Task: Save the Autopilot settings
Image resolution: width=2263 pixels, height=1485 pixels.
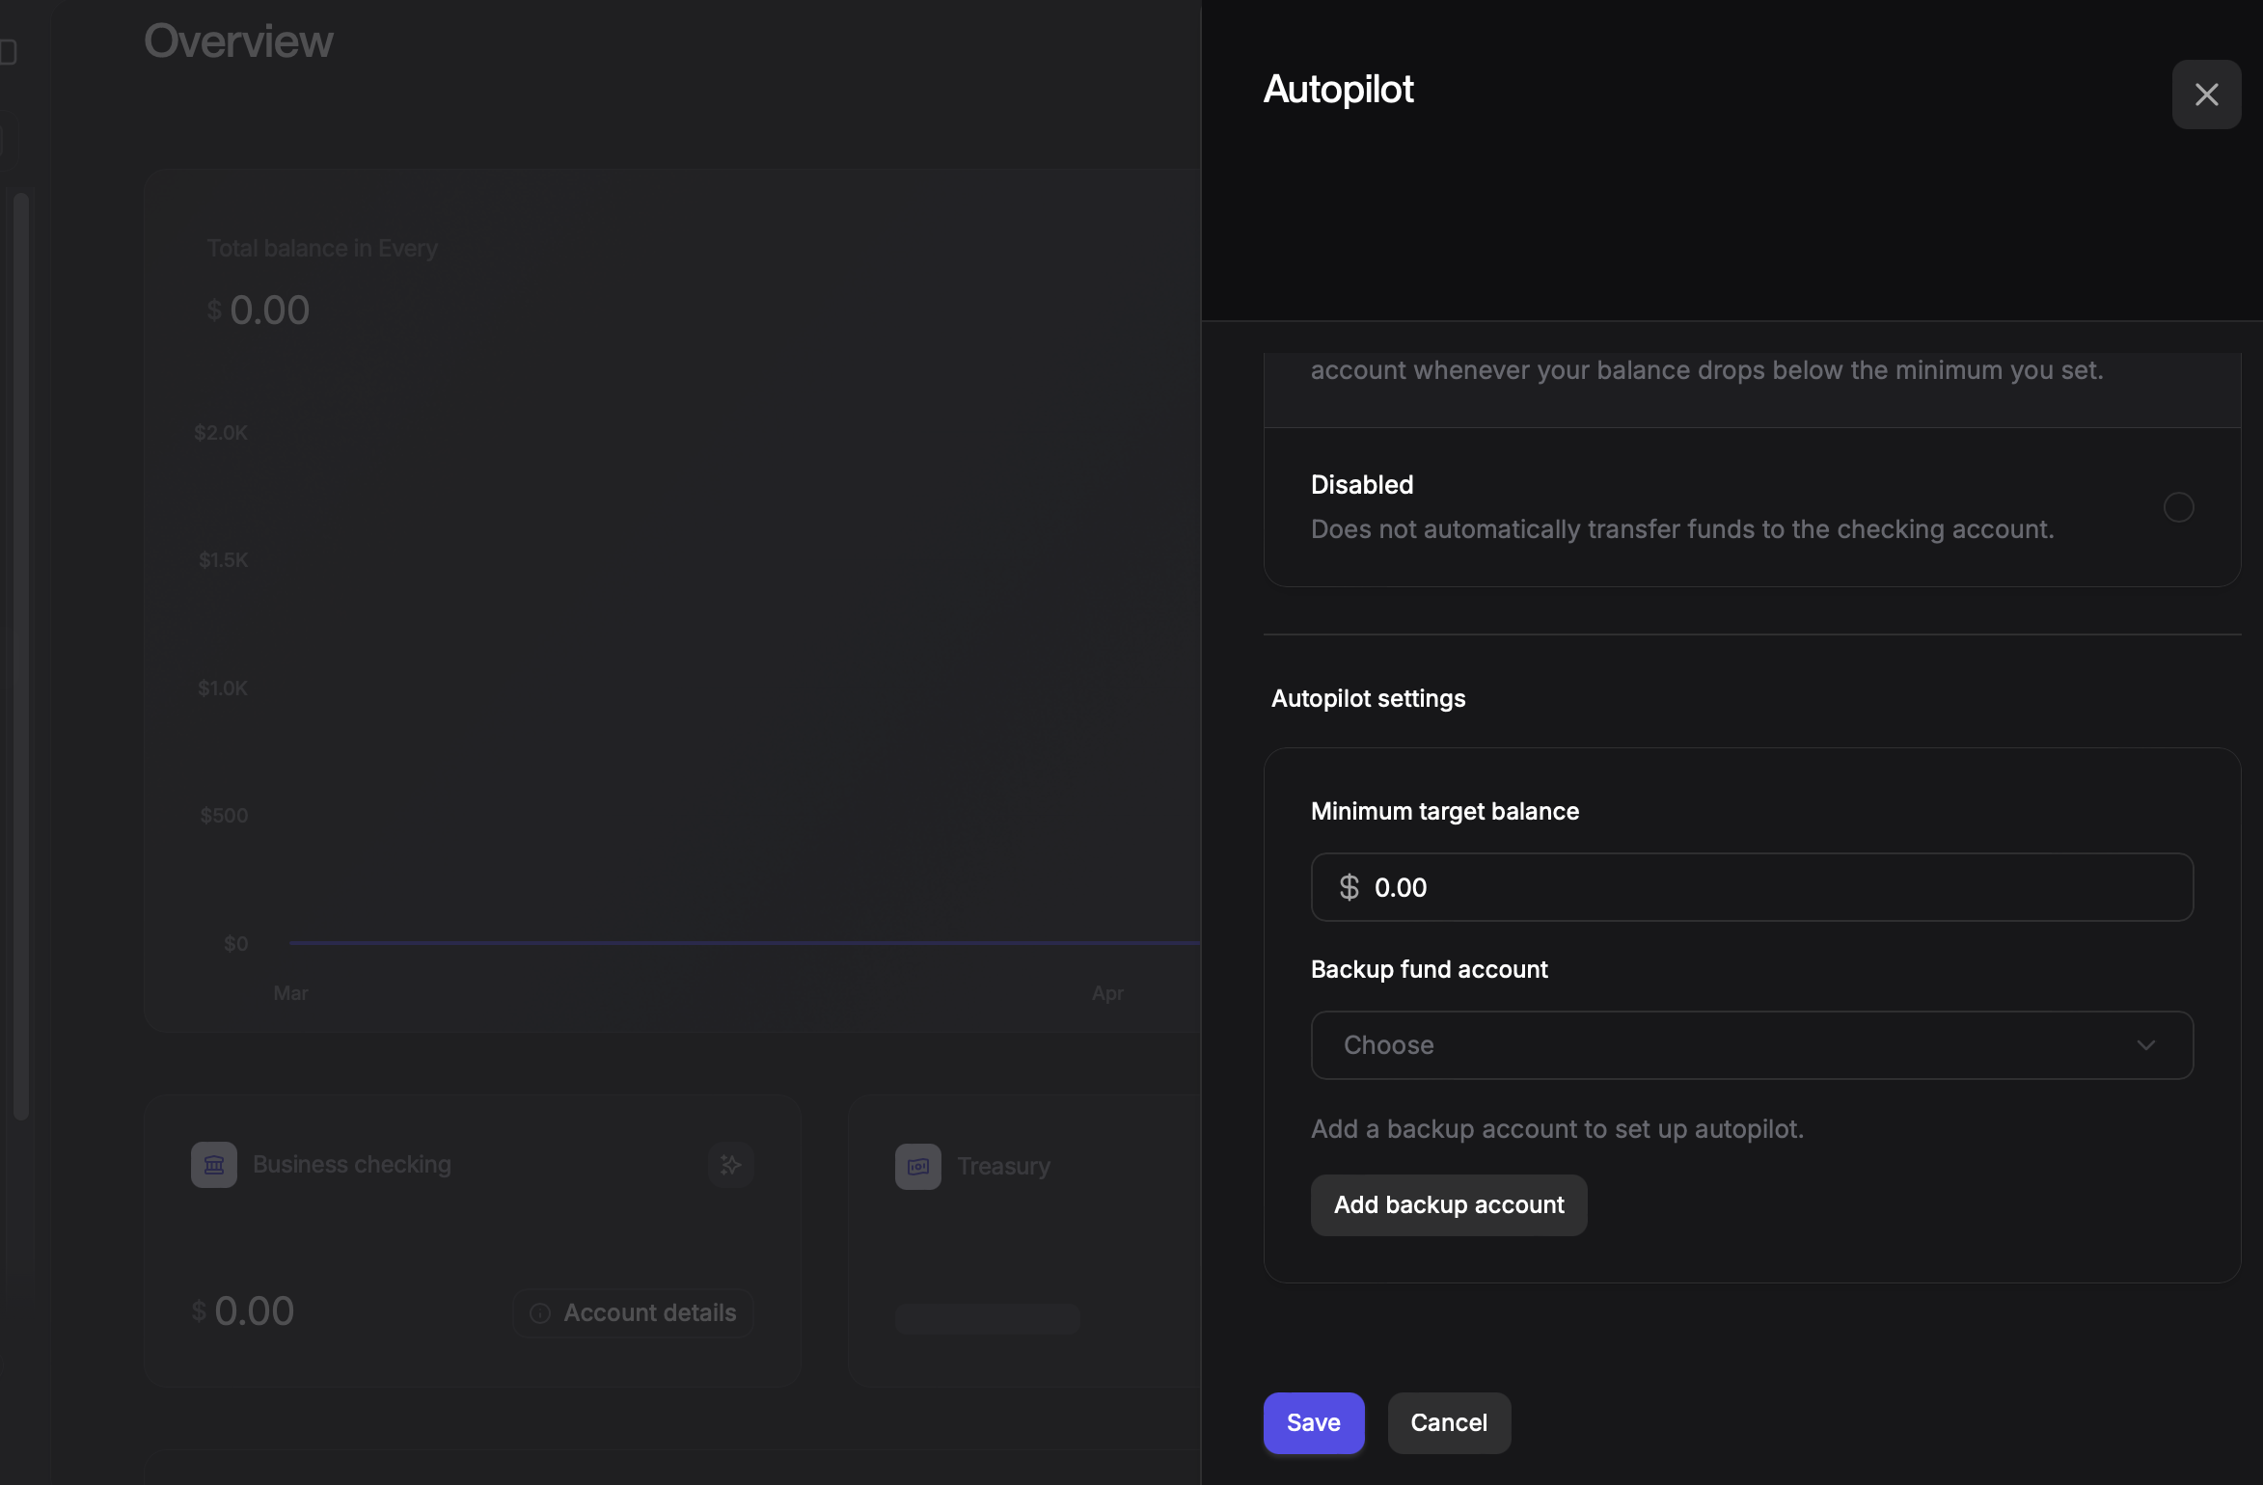Action: 1313,1422
